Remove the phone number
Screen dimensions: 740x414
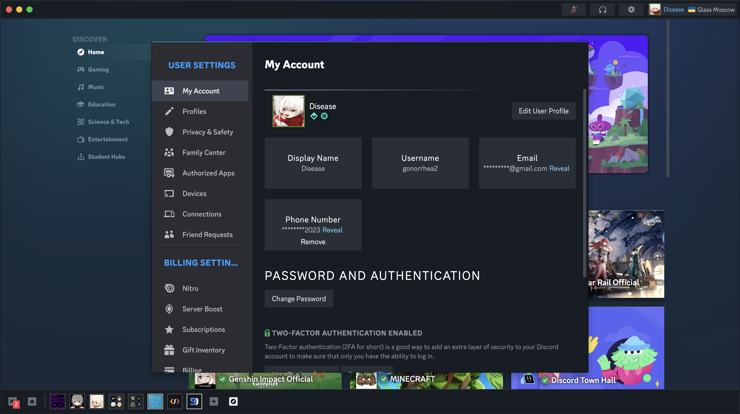click(313, 242)
